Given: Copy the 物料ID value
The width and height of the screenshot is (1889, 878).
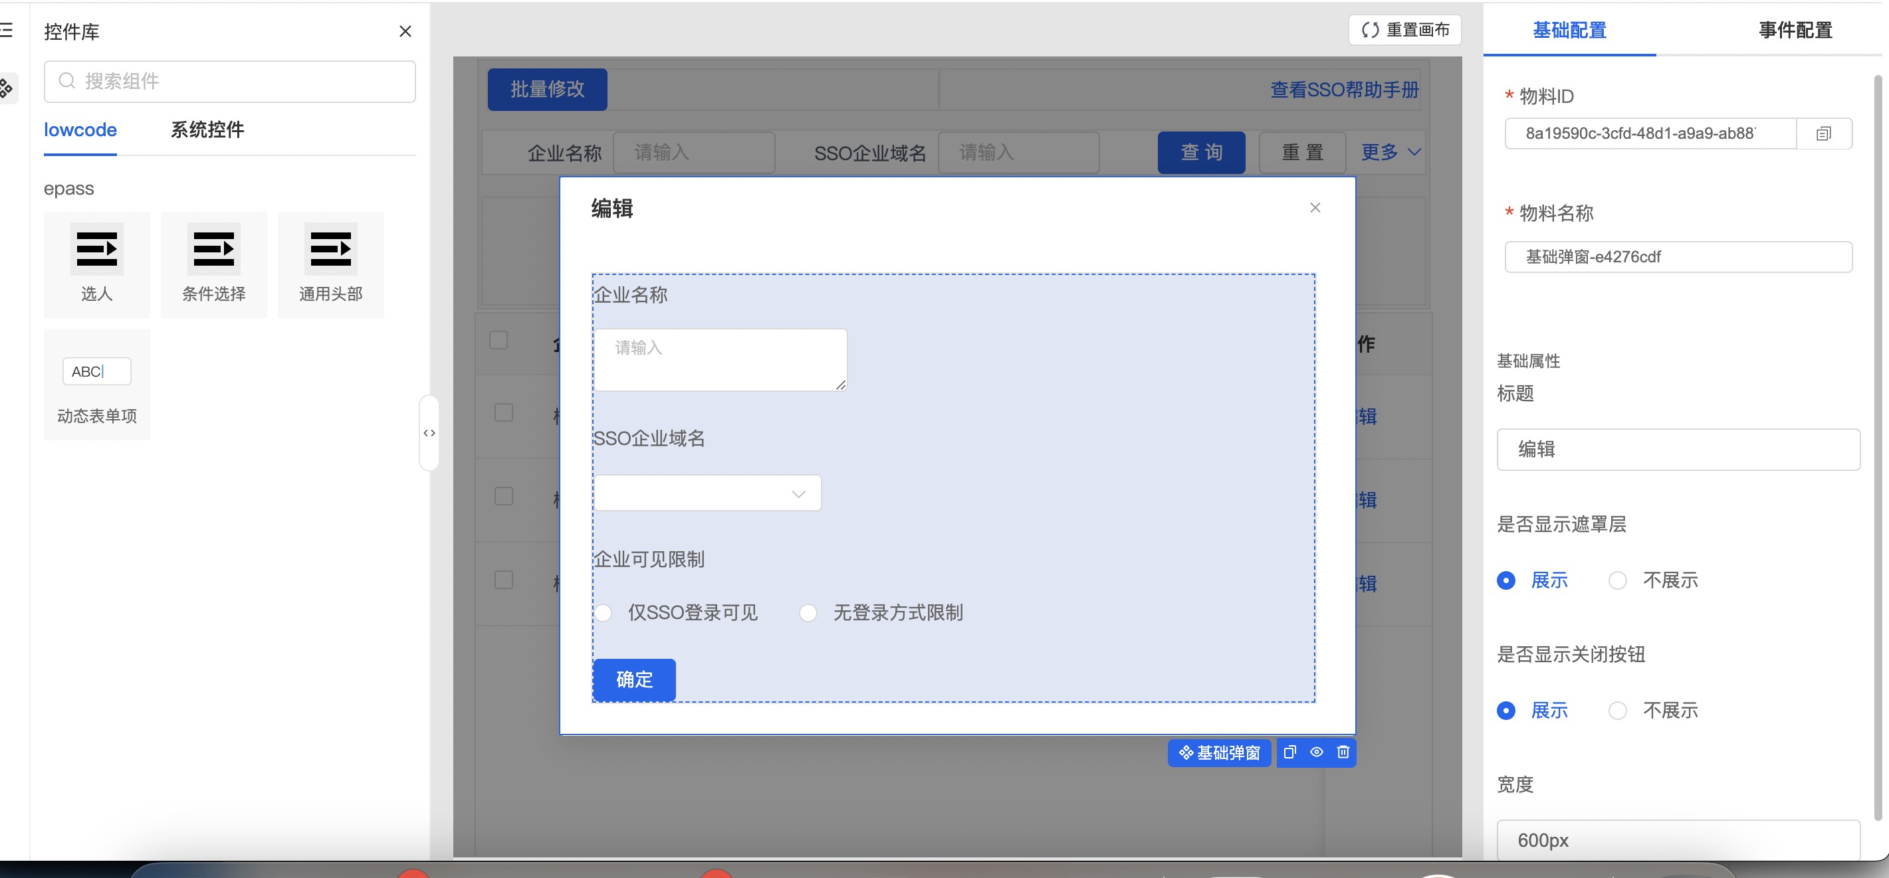Looking at the screenshot, I should point(1824,133).
